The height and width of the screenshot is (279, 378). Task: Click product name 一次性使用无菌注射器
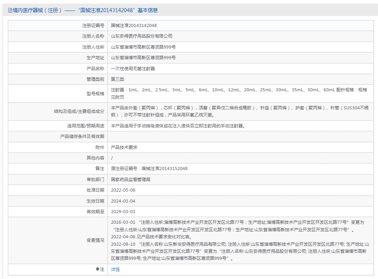coord(133,69)
